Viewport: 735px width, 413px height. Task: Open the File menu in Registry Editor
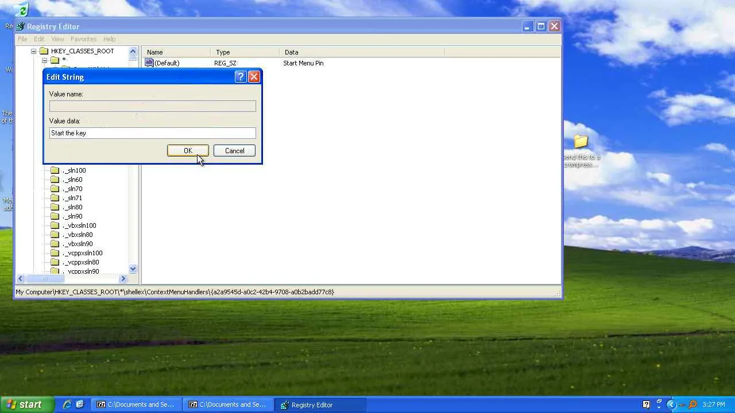[22, 39]
